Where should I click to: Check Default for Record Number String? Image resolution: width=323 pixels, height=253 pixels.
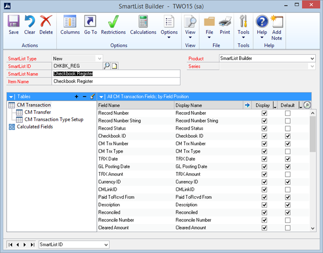pos(288,121)
